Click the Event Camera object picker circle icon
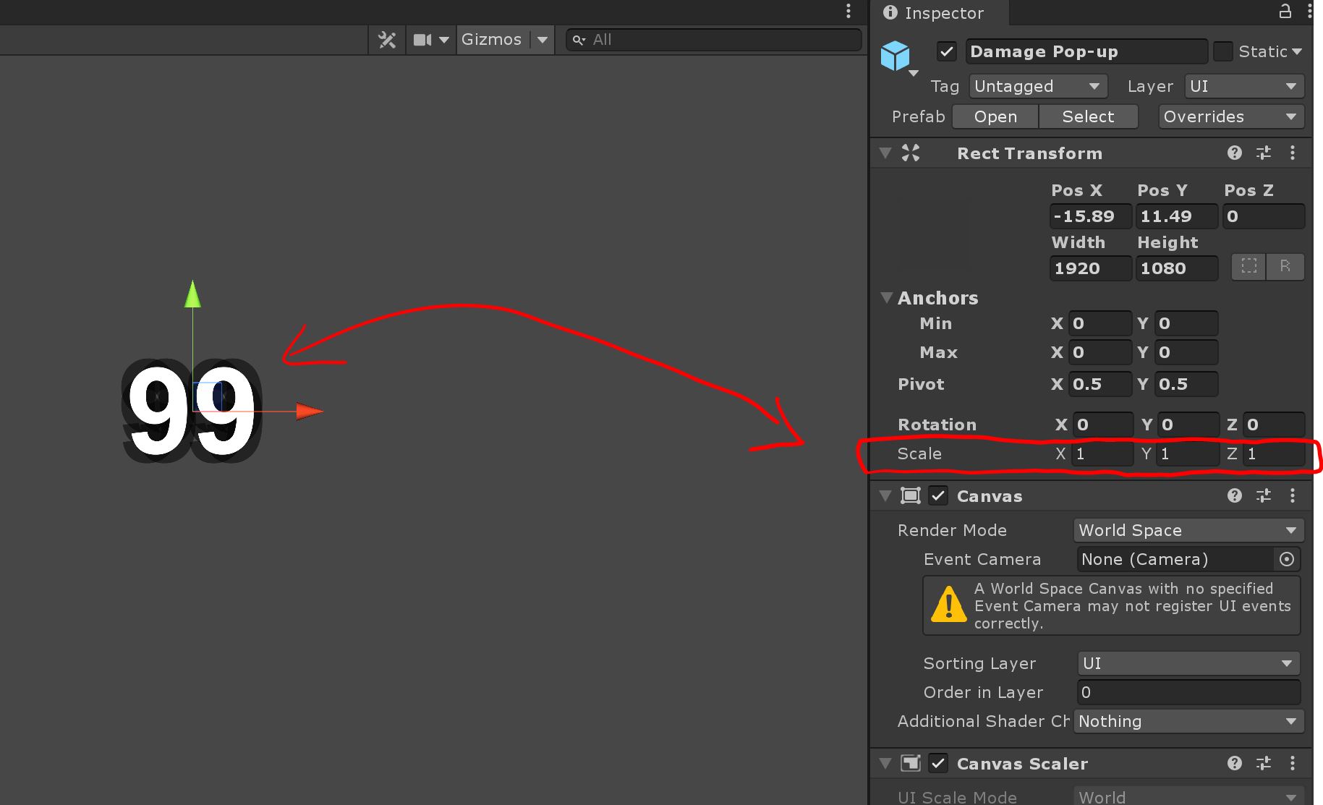The width and height of the screenshot is (1323, 805). point(1287,559)
